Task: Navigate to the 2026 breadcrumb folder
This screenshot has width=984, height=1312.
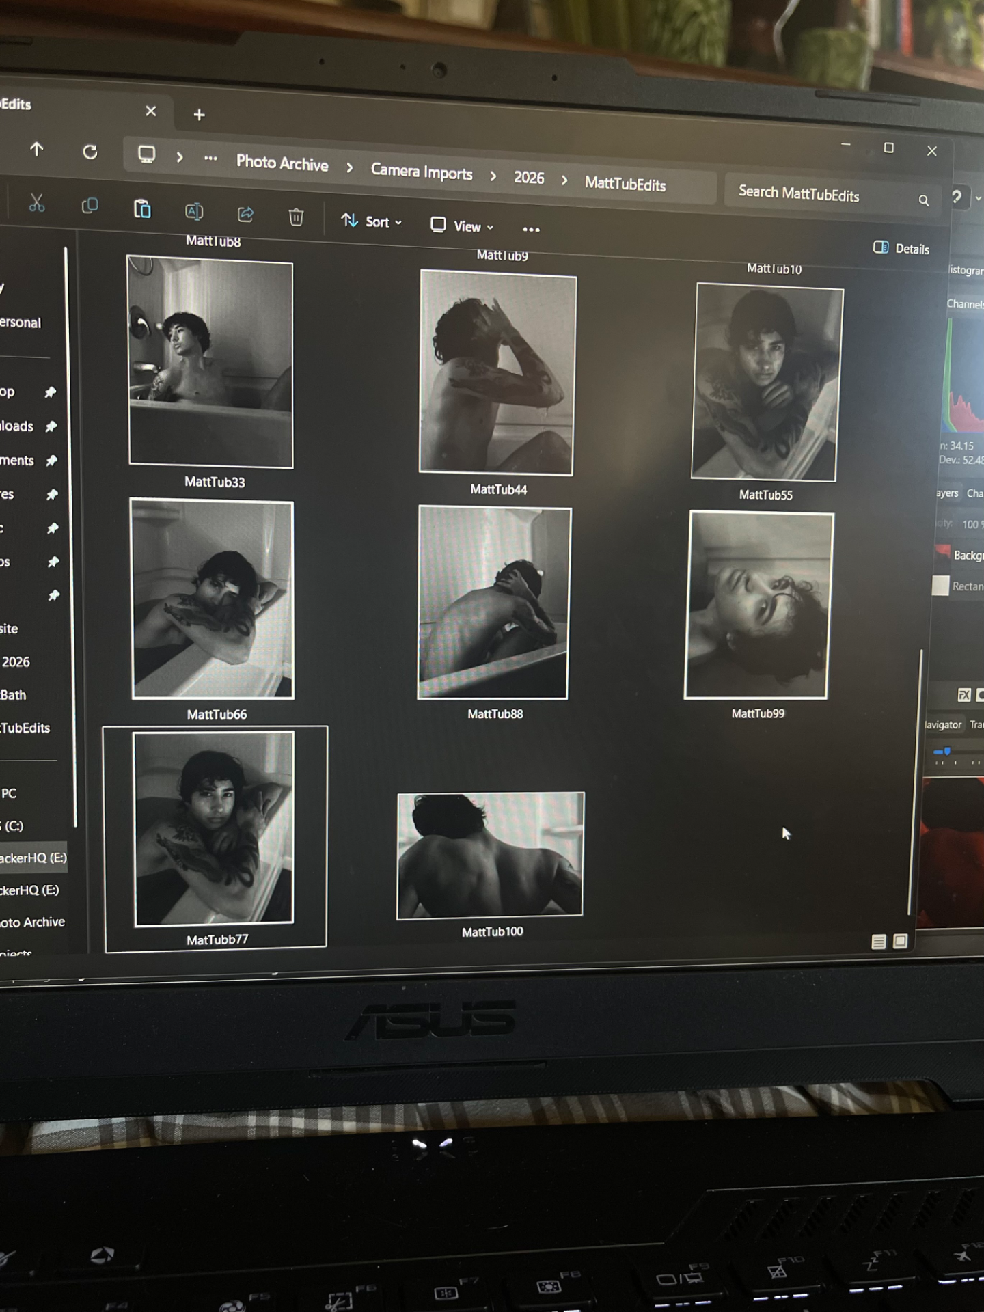Action: point(529,178)
